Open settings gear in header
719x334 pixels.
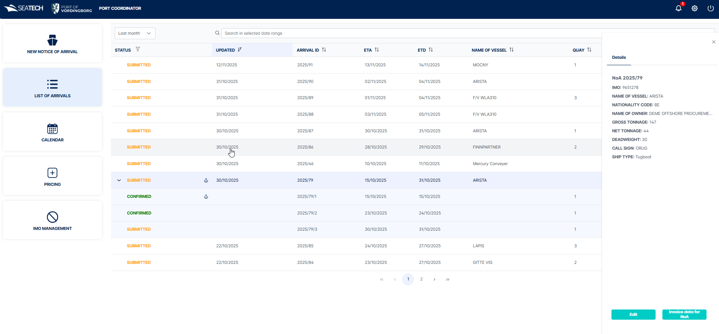click(x=694, y=8)
